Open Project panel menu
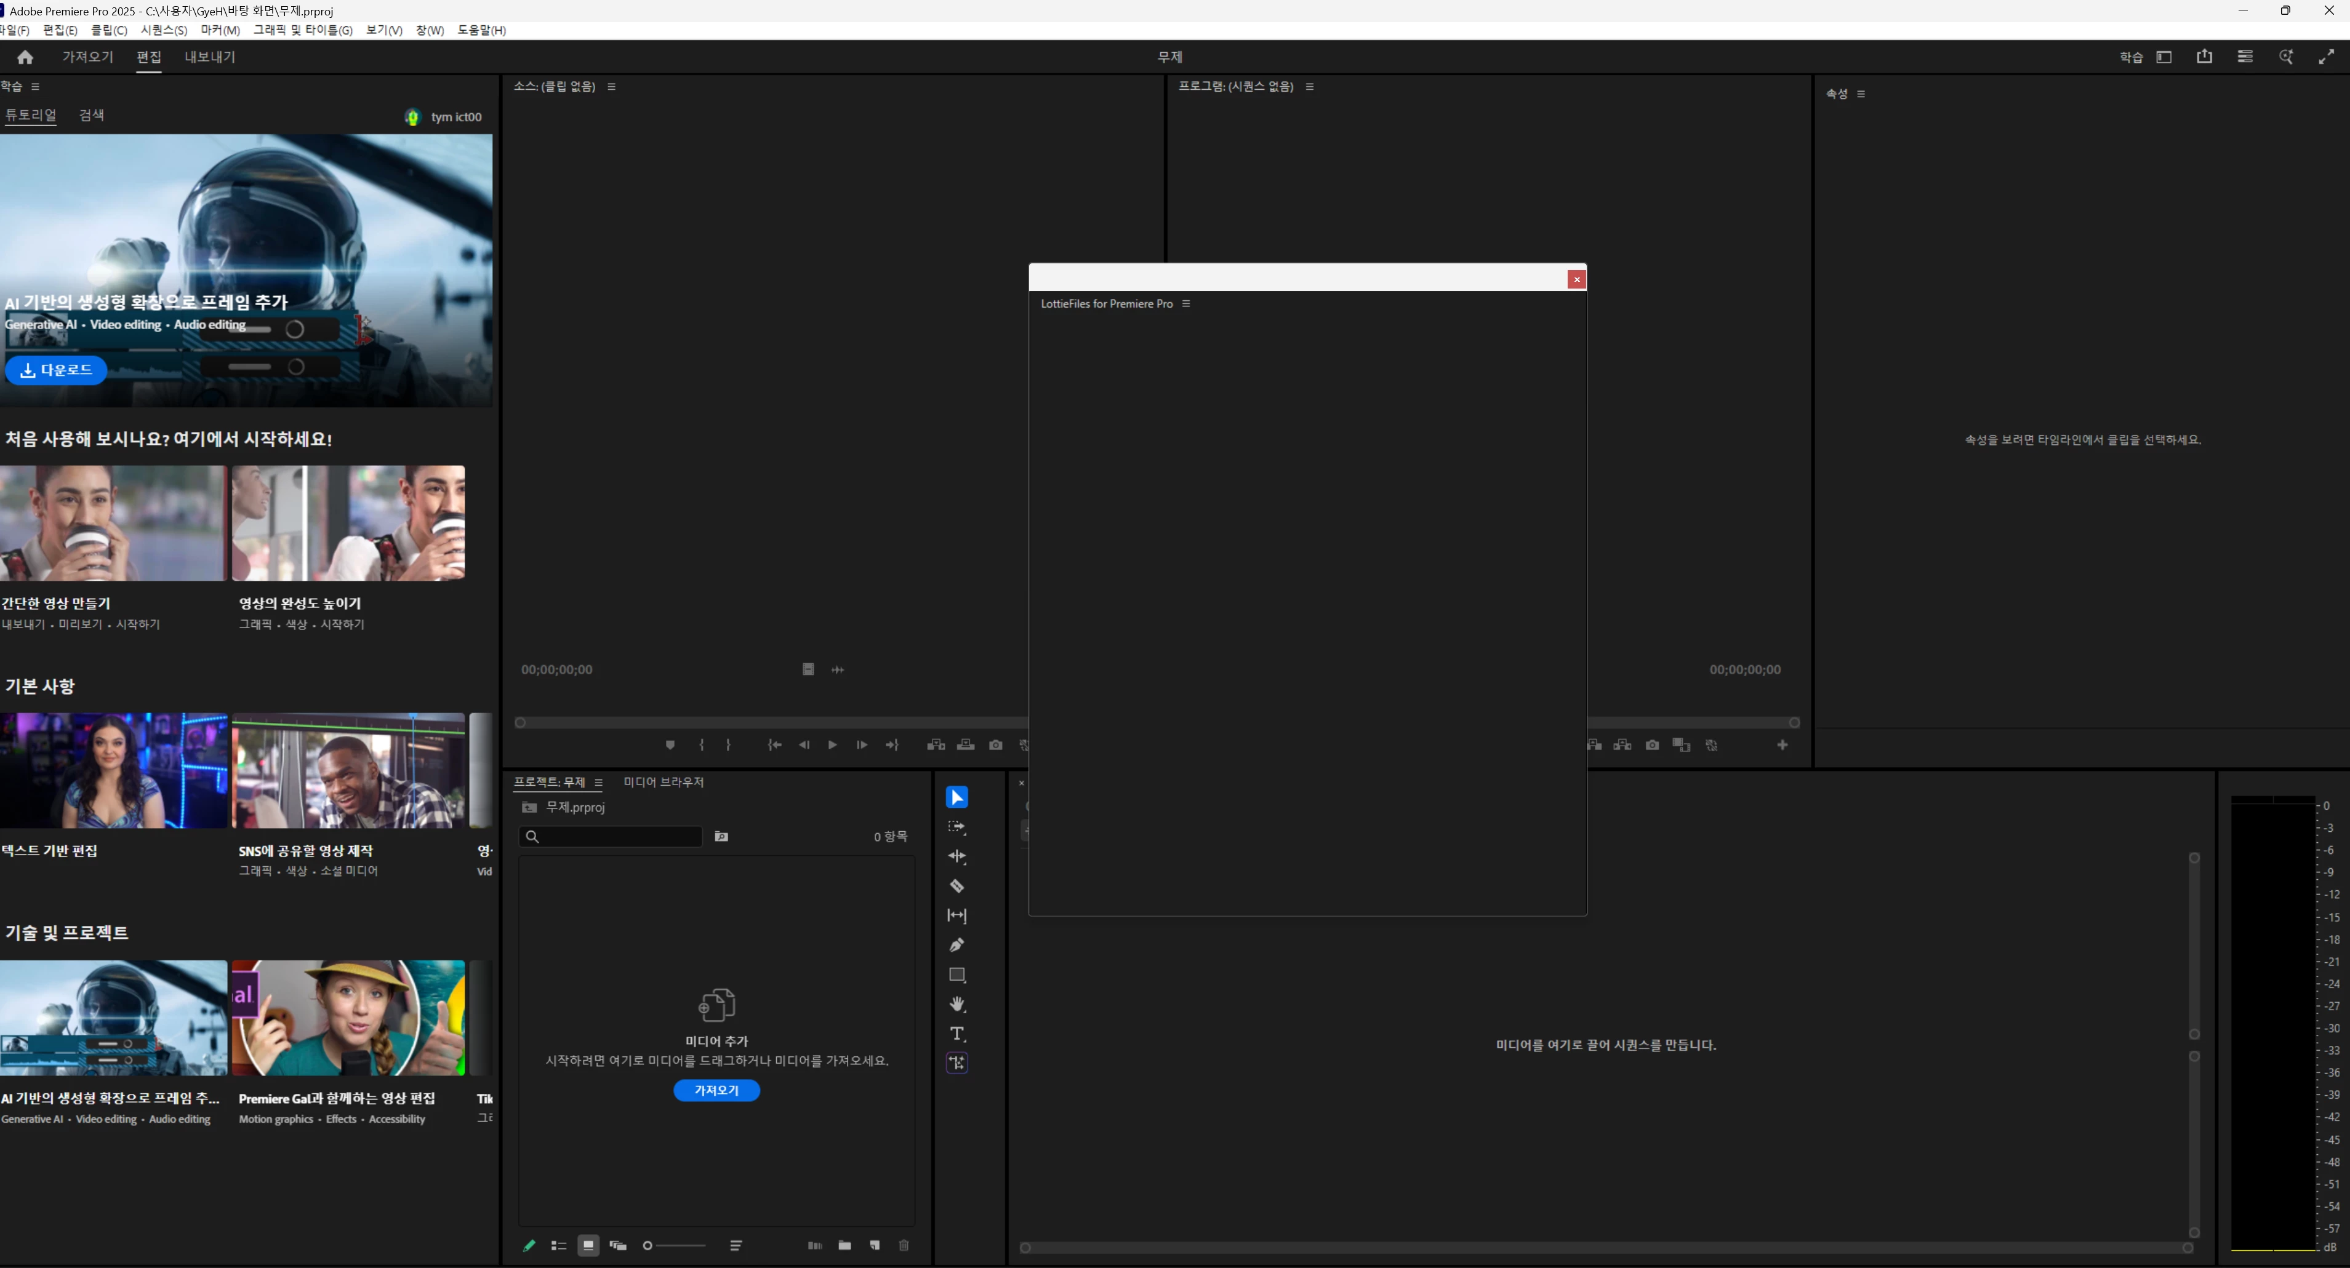 [x=598, y=782]
